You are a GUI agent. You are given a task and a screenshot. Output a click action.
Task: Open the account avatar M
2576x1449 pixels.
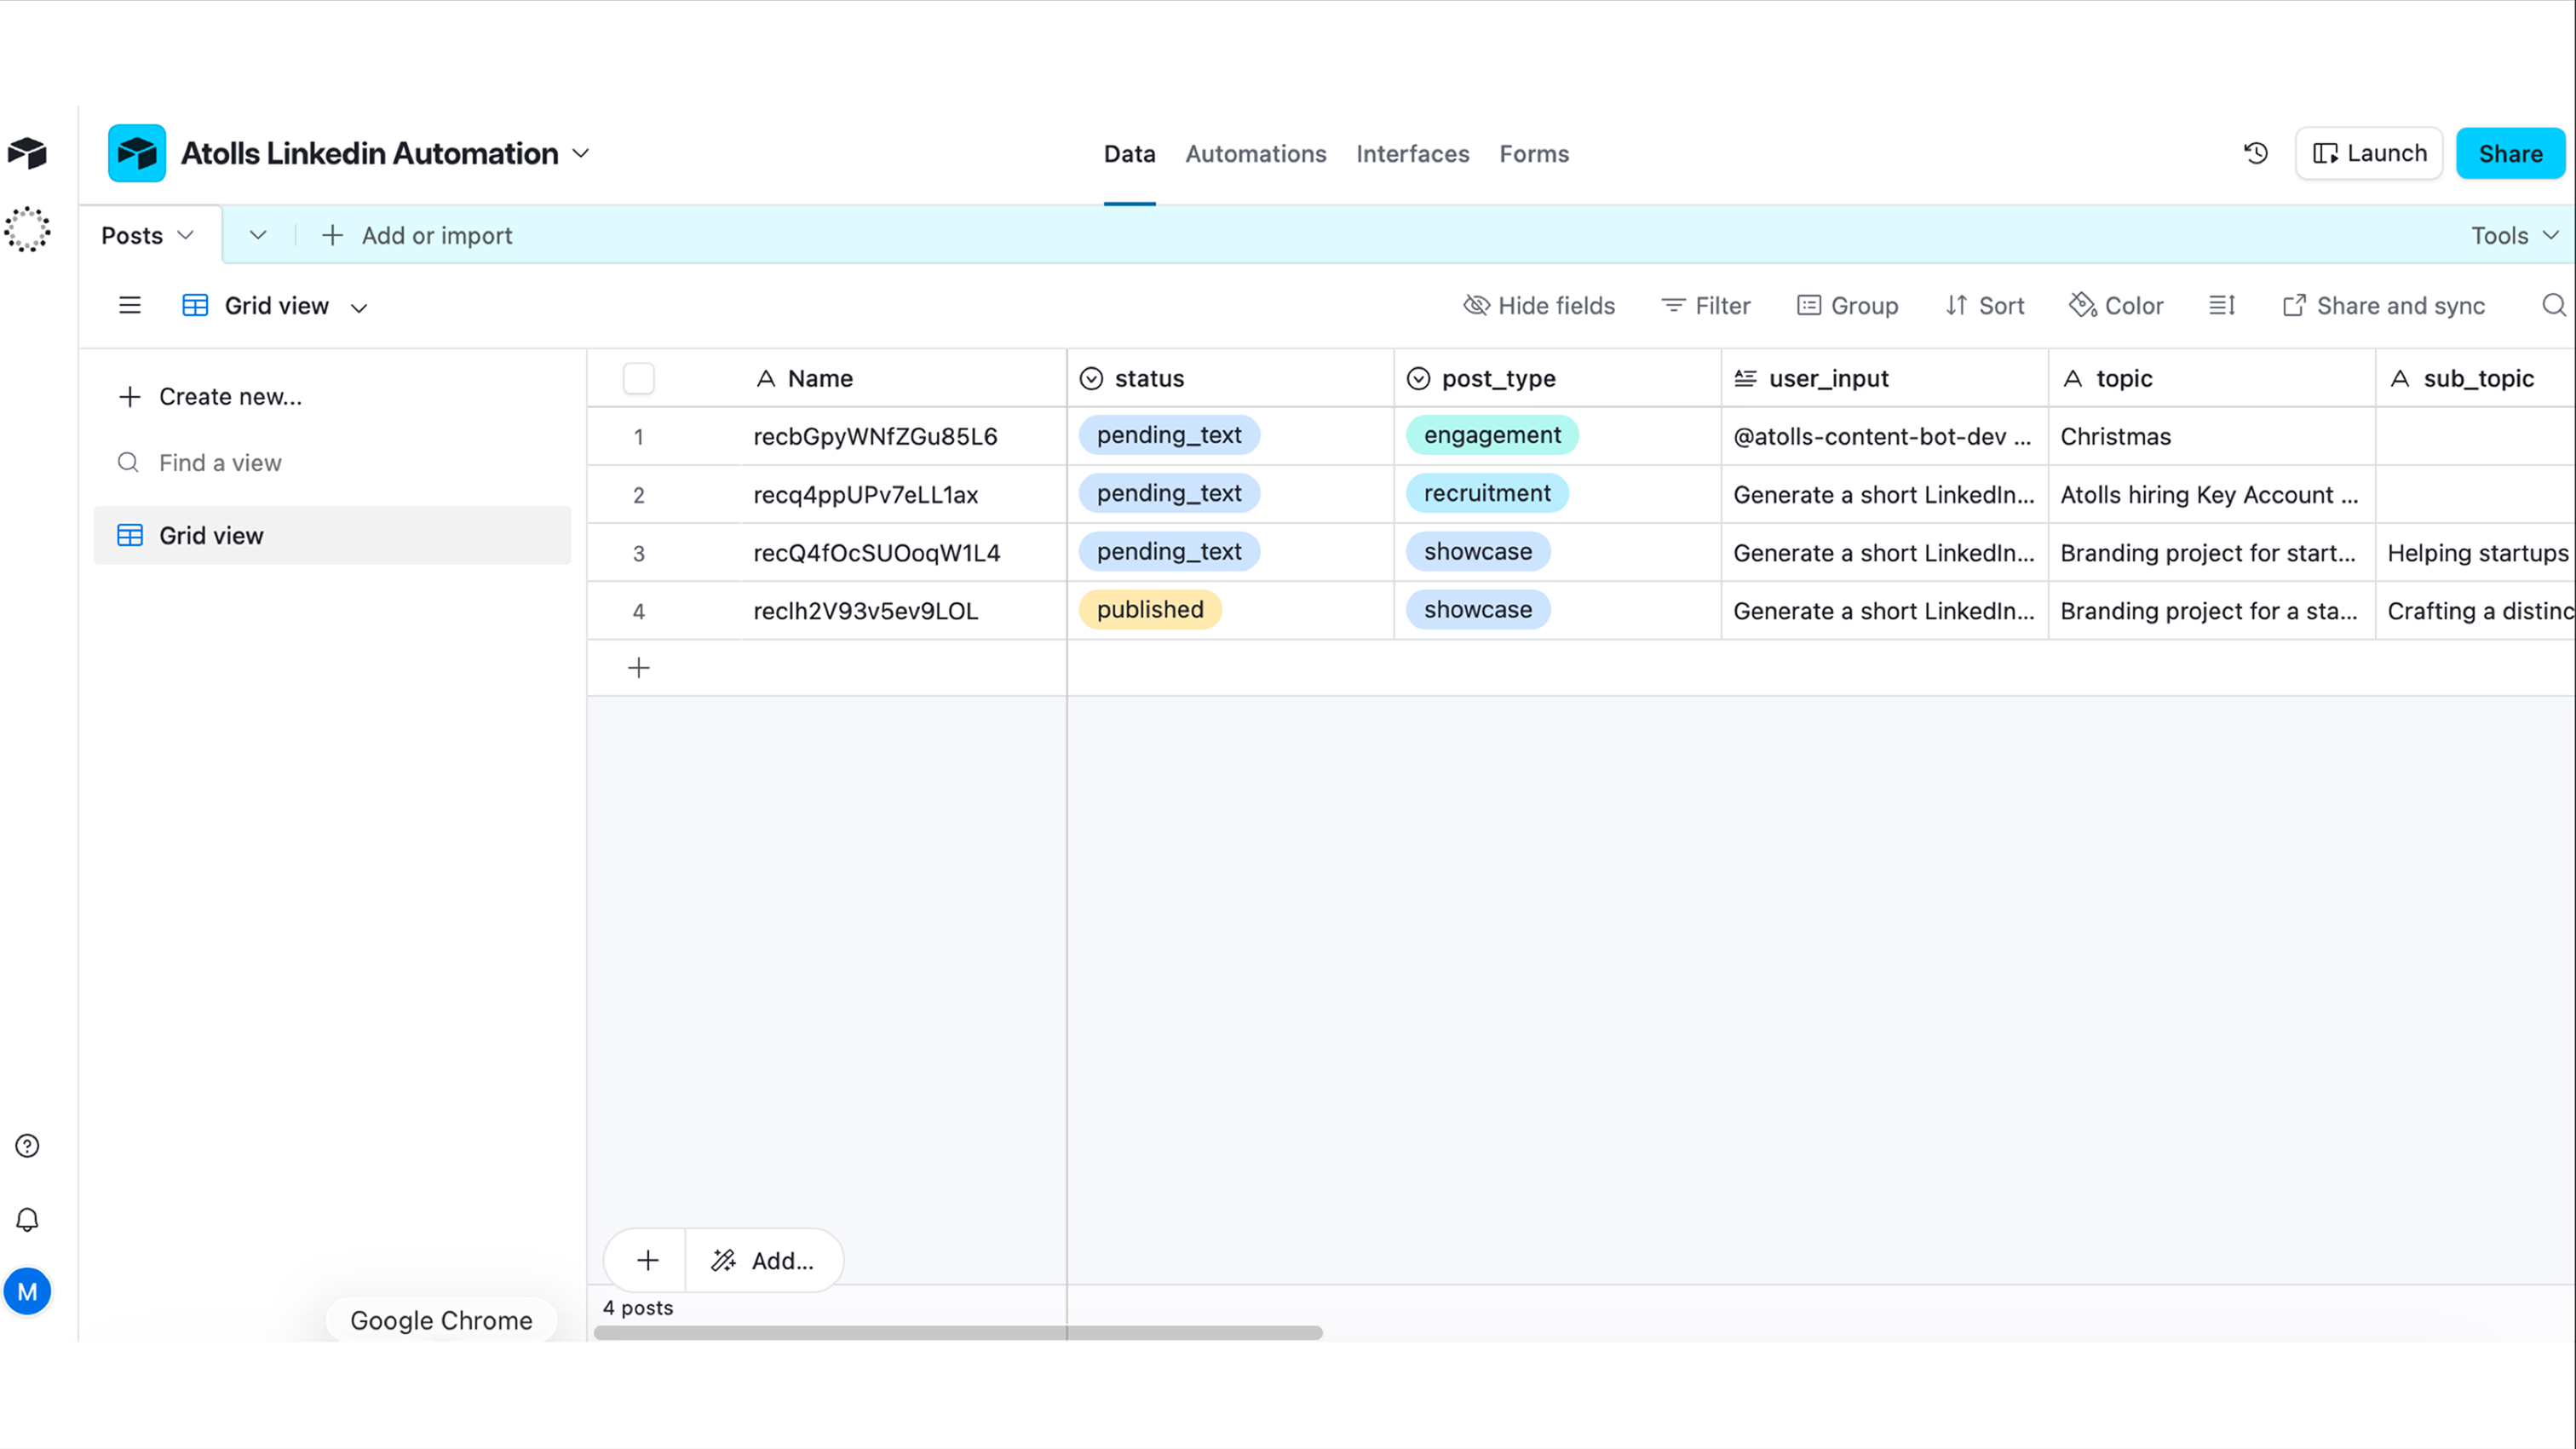pos(27,1292)
